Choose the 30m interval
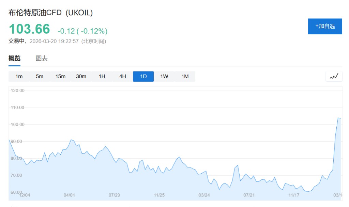Screen dimensions: 349x207 pyautogui.click(x=81, y=76)
